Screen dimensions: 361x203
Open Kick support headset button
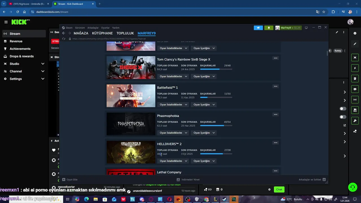point(353,187)
